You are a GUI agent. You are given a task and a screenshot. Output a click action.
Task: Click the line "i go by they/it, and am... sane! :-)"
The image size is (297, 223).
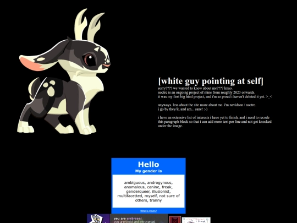(x=183, y=109)
